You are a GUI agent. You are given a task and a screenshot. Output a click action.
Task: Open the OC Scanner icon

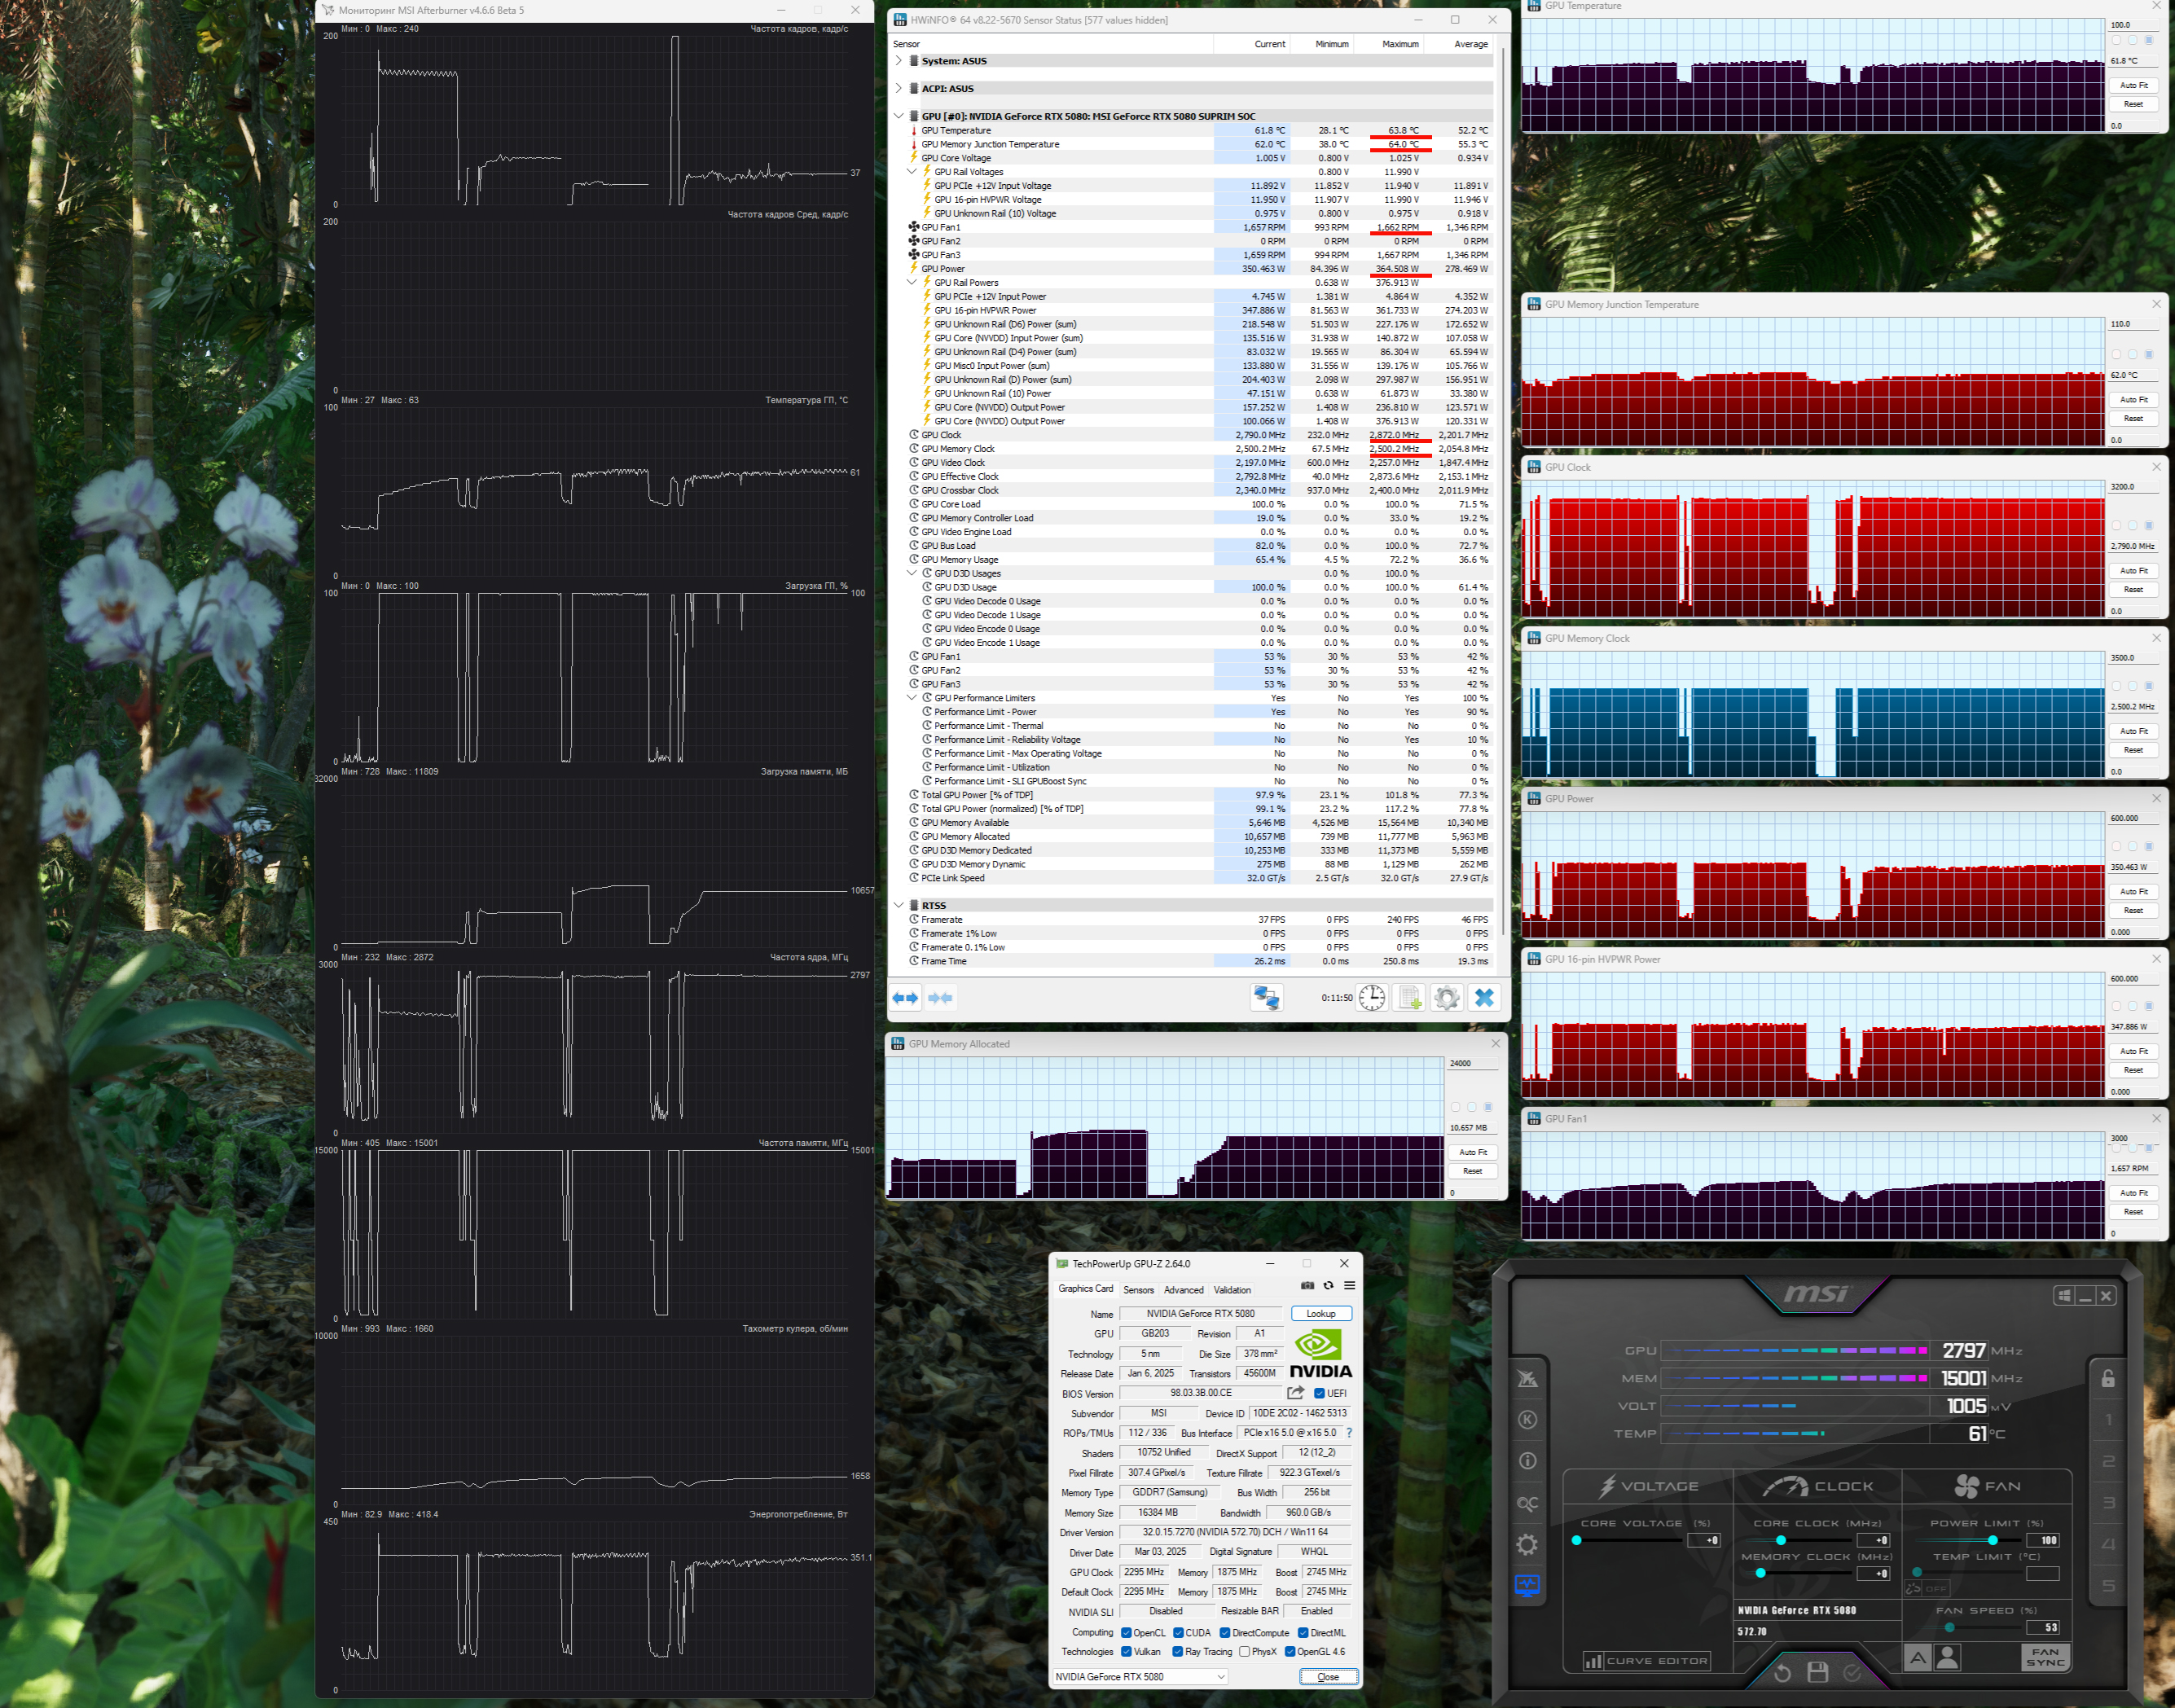(x=1527, y=1503)
